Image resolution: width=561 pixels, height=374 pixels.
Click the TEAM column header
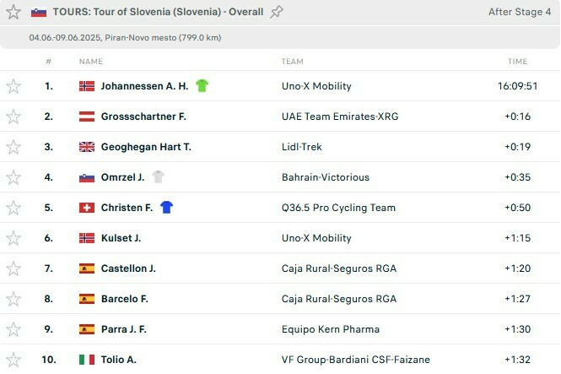coord(293,62)
